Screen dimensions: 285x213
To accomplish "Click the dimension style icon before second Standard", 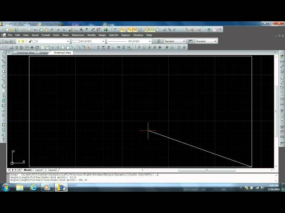I will coord(190,41).
